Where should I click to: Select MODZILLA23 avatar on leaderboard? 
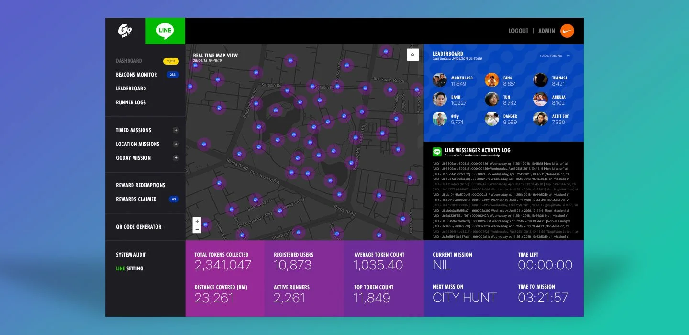[x=440, y=80]
